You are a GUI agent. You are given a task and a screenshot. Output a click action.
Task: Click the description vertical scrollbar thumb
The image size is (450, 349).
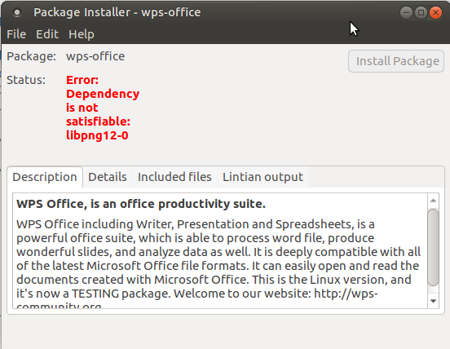(x=434, y=247)
